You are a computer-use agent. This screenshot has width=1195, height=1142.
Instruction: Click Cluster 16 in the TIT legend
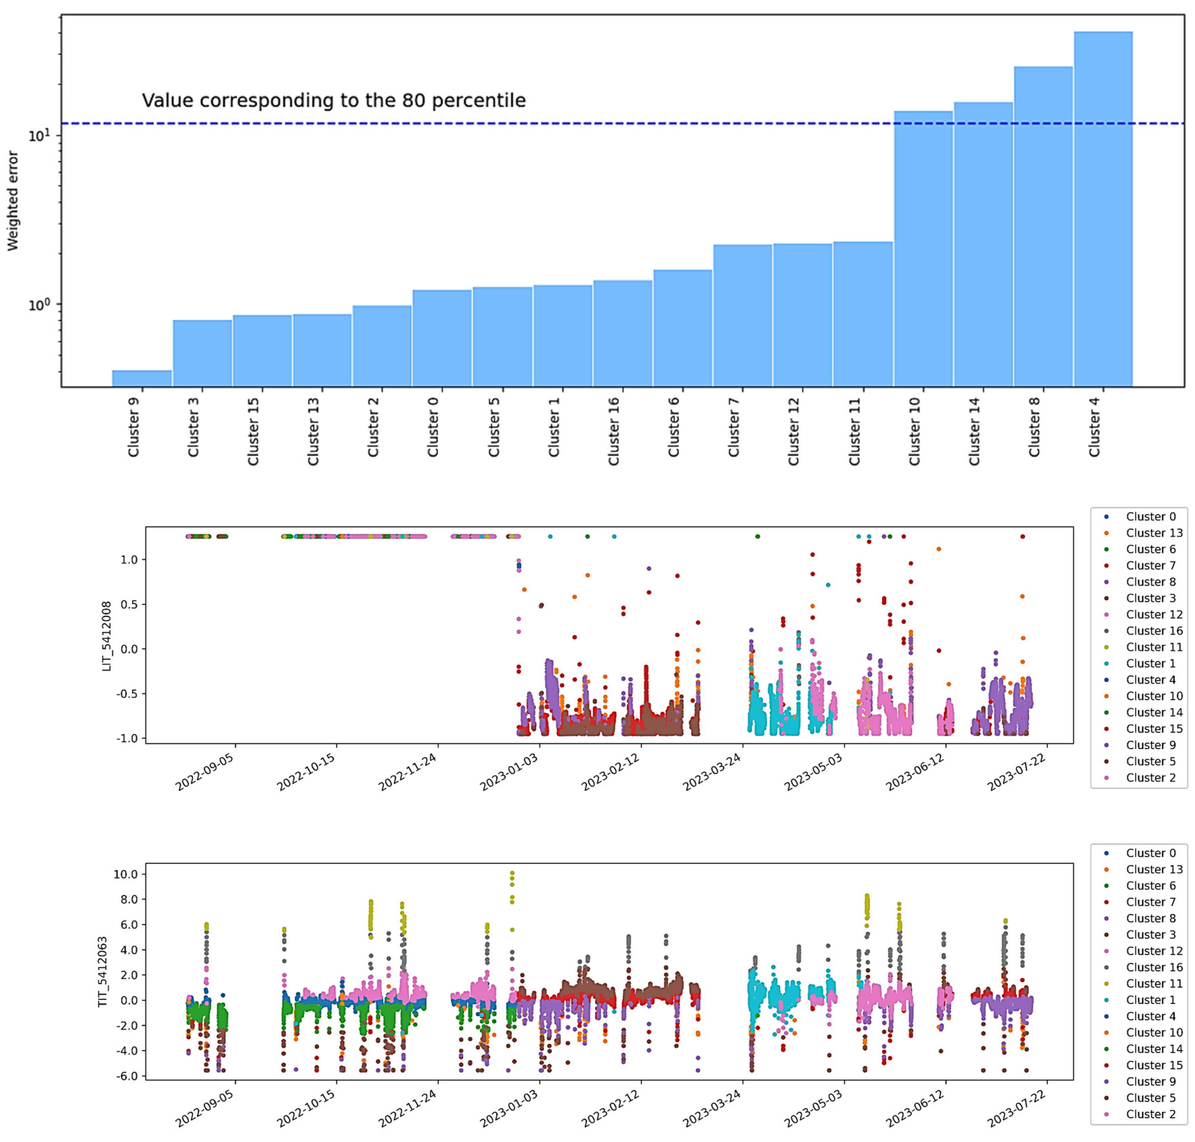[1154, 967]
